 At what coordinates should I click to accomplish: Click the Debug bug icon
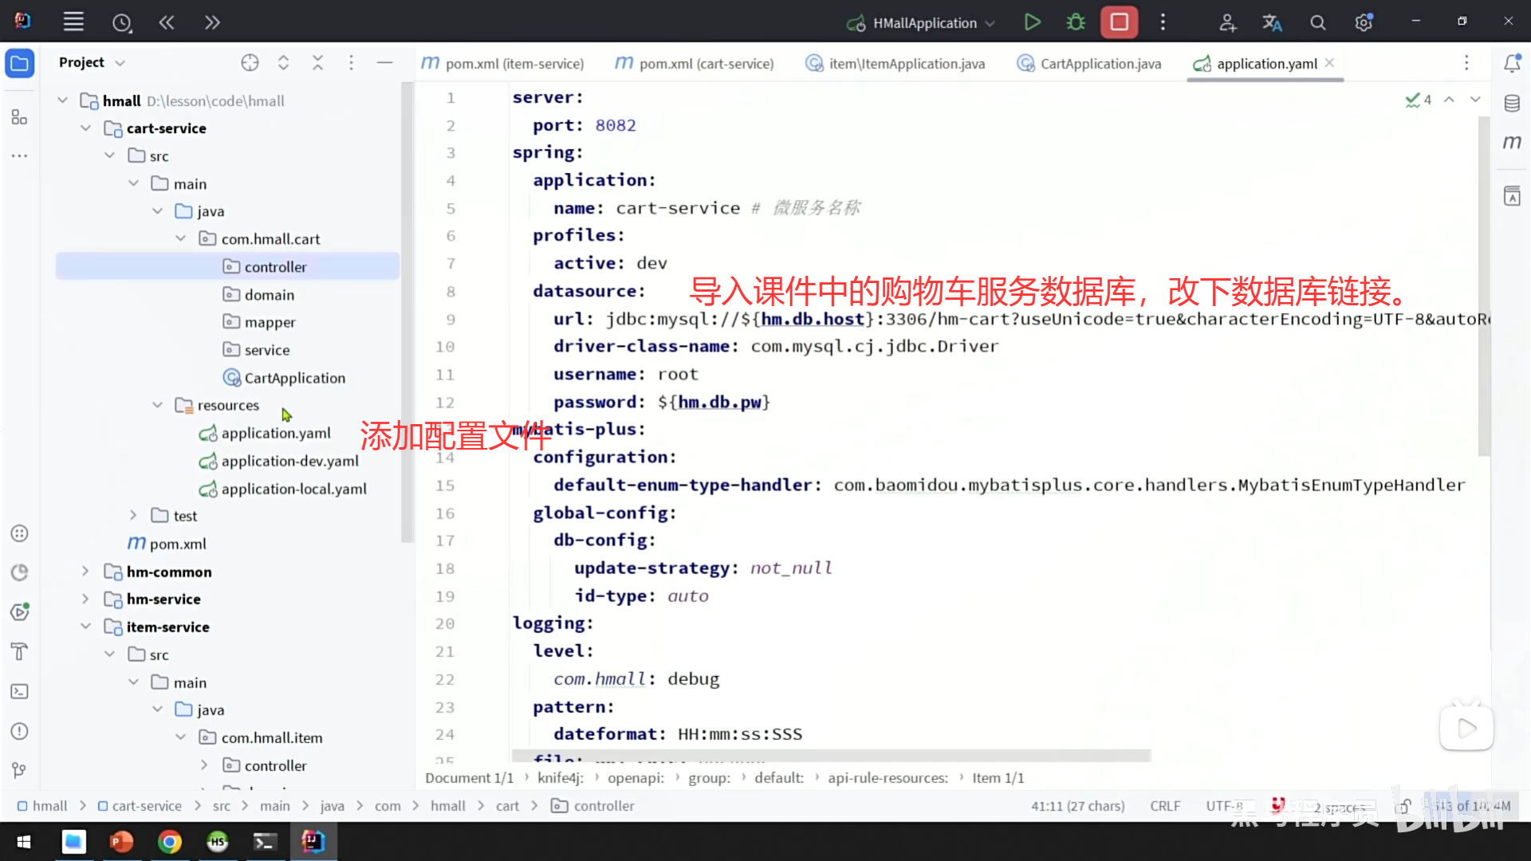coord(1076,22)
